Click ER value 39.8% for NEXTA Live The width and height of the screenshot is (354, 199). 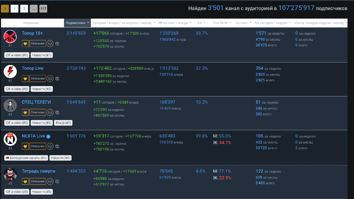point(202,136)
